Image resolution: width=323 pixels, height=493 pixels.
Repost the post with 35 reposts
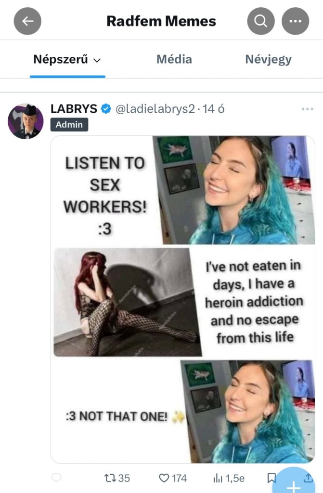tap(117, 478)
